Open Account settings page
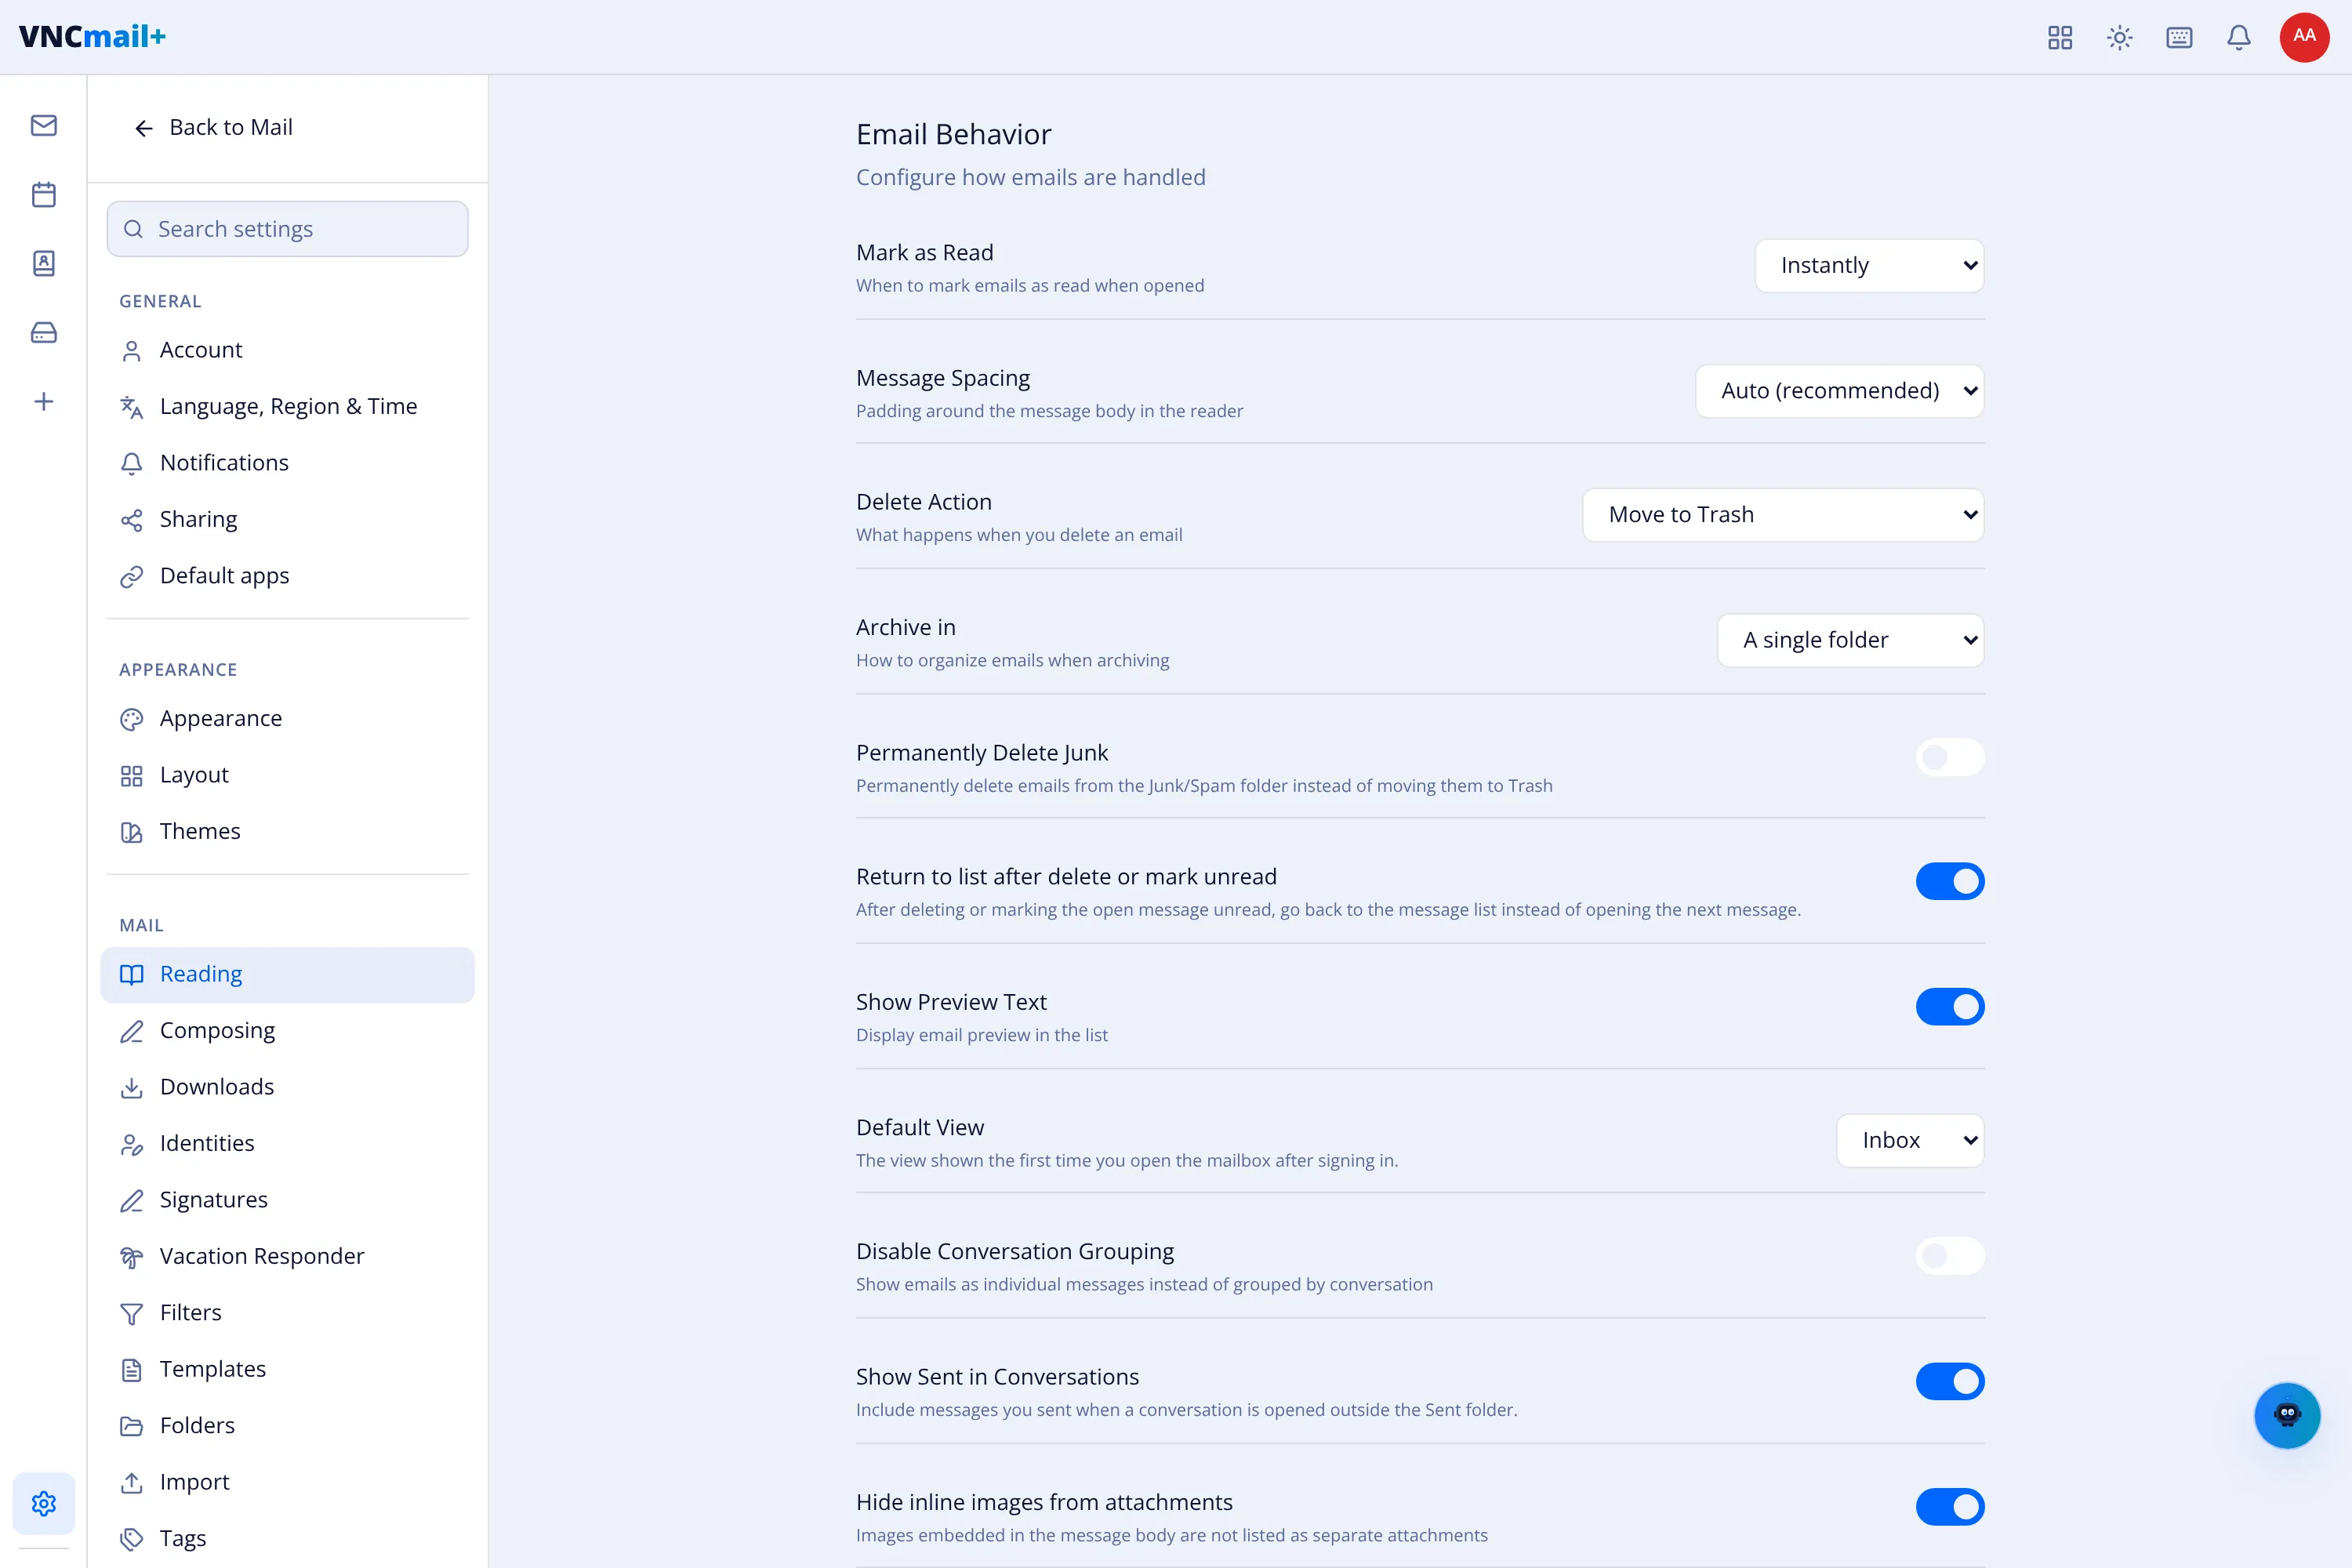The image size is (2352, 1568). tap(287, 351)
